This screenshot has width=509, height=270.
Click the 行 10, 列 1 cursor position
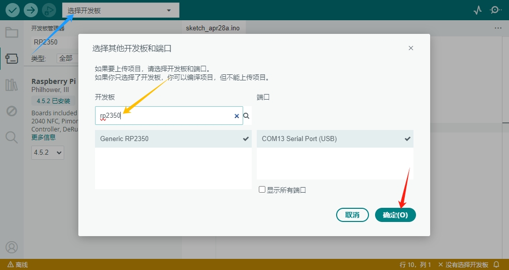[415, 264]
